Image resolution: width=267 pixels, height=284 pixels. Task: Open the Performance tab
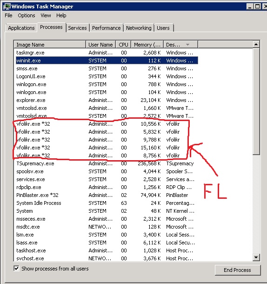tap(106, 28)
